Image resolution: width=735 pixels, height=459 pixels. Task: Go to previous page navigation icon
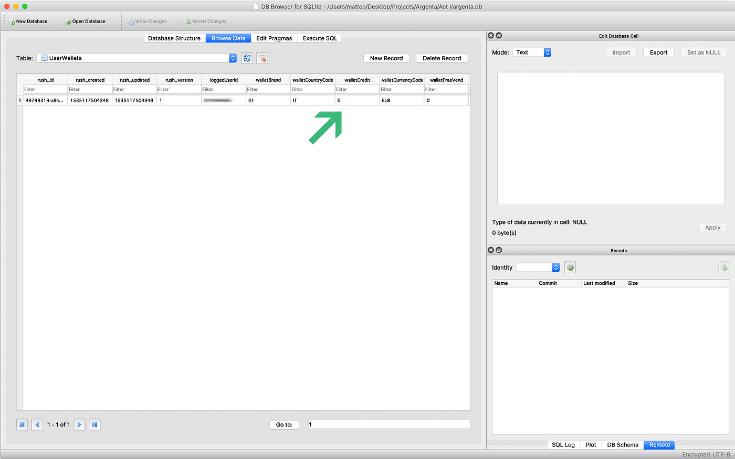point(37,424)
